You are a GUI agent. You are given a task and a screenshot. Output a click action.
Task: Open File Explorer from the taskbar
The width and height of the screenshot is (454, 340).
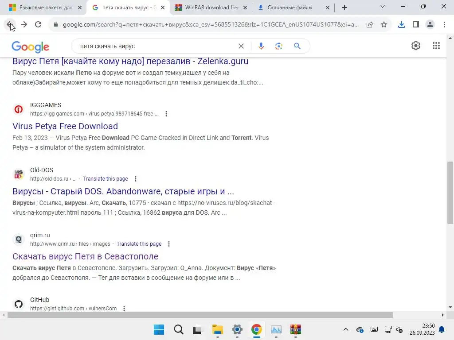click(x=217, y=329)
